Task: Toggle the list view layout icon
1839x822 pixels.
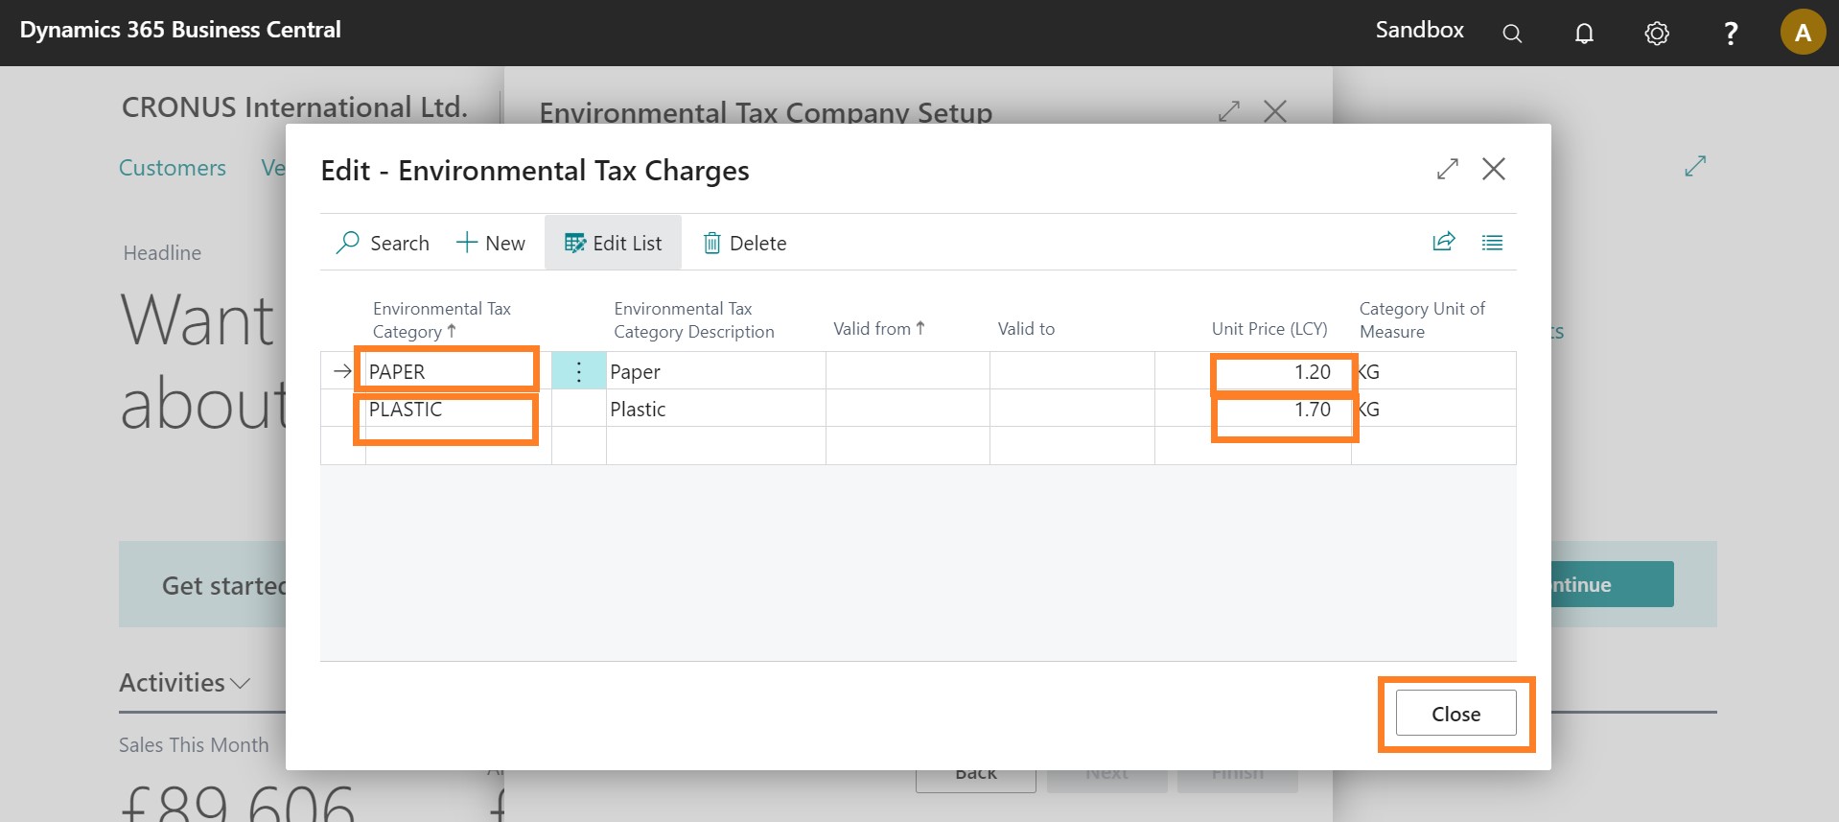Action: (1492, 243)
